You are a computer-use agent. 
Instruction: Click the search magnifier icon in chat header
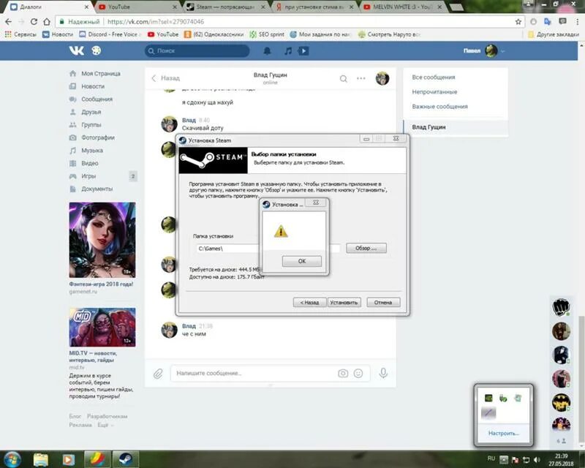[x=343, y=78]
